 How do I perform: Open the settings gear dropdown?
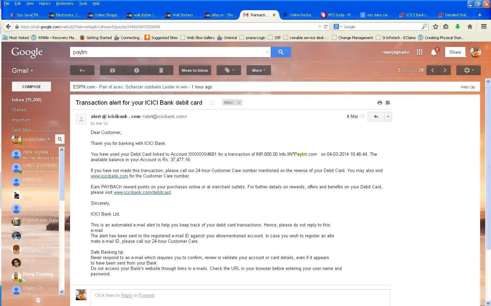(x=469, y=70)
